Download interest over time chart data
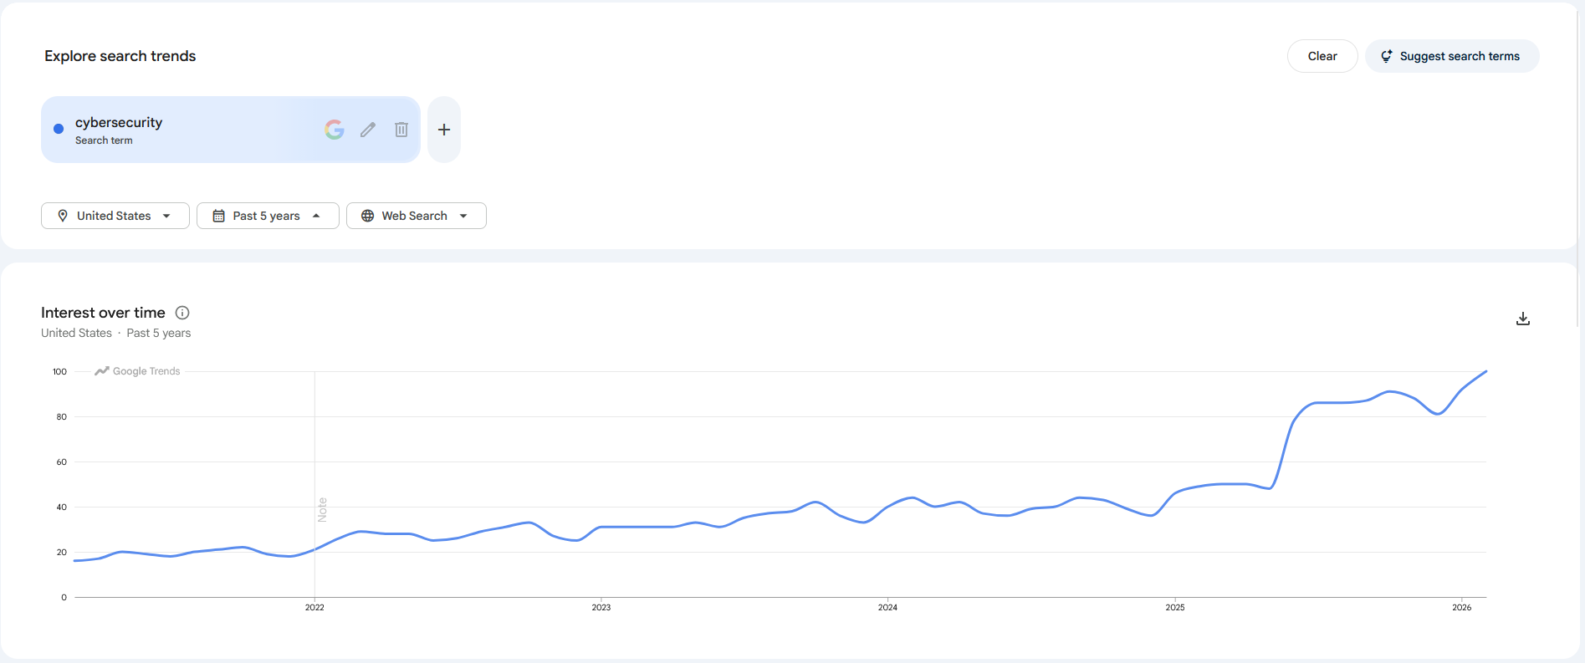This screenshot has height=663, width=1585. point(1523,319)
